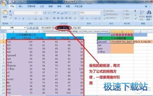
Task: Click the 小米2s cell in column H
Action: click(104, 52)
